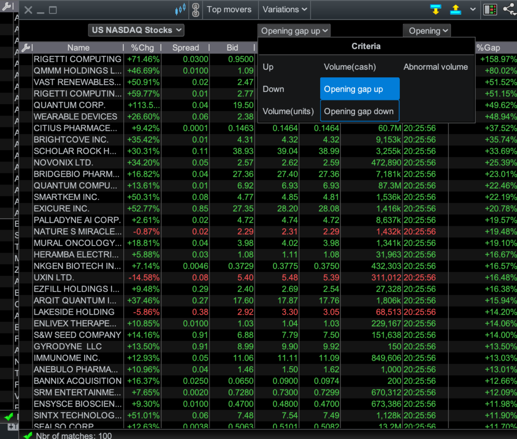This screenshot has height=439, width=517.
Task: Sort by the %Chg column header
Action: pos(142,48)
